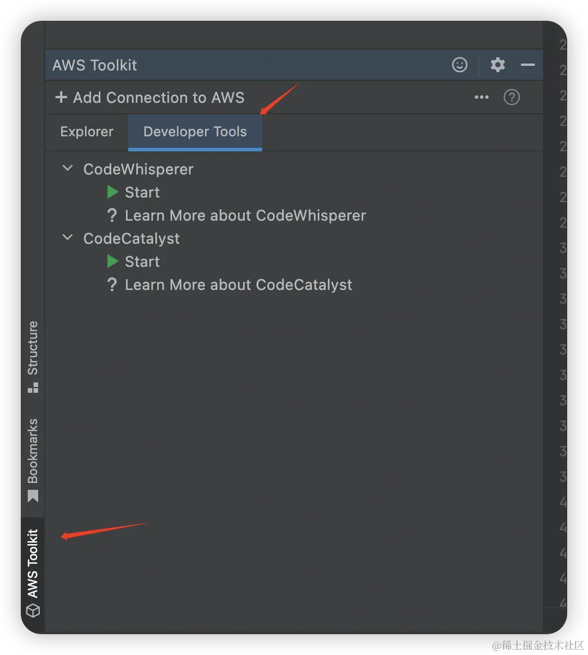Viewport: 588px width, 655px height.
Task: Toggle the AWS Toolkit sidebar tool window button
Action: [33, 572]
